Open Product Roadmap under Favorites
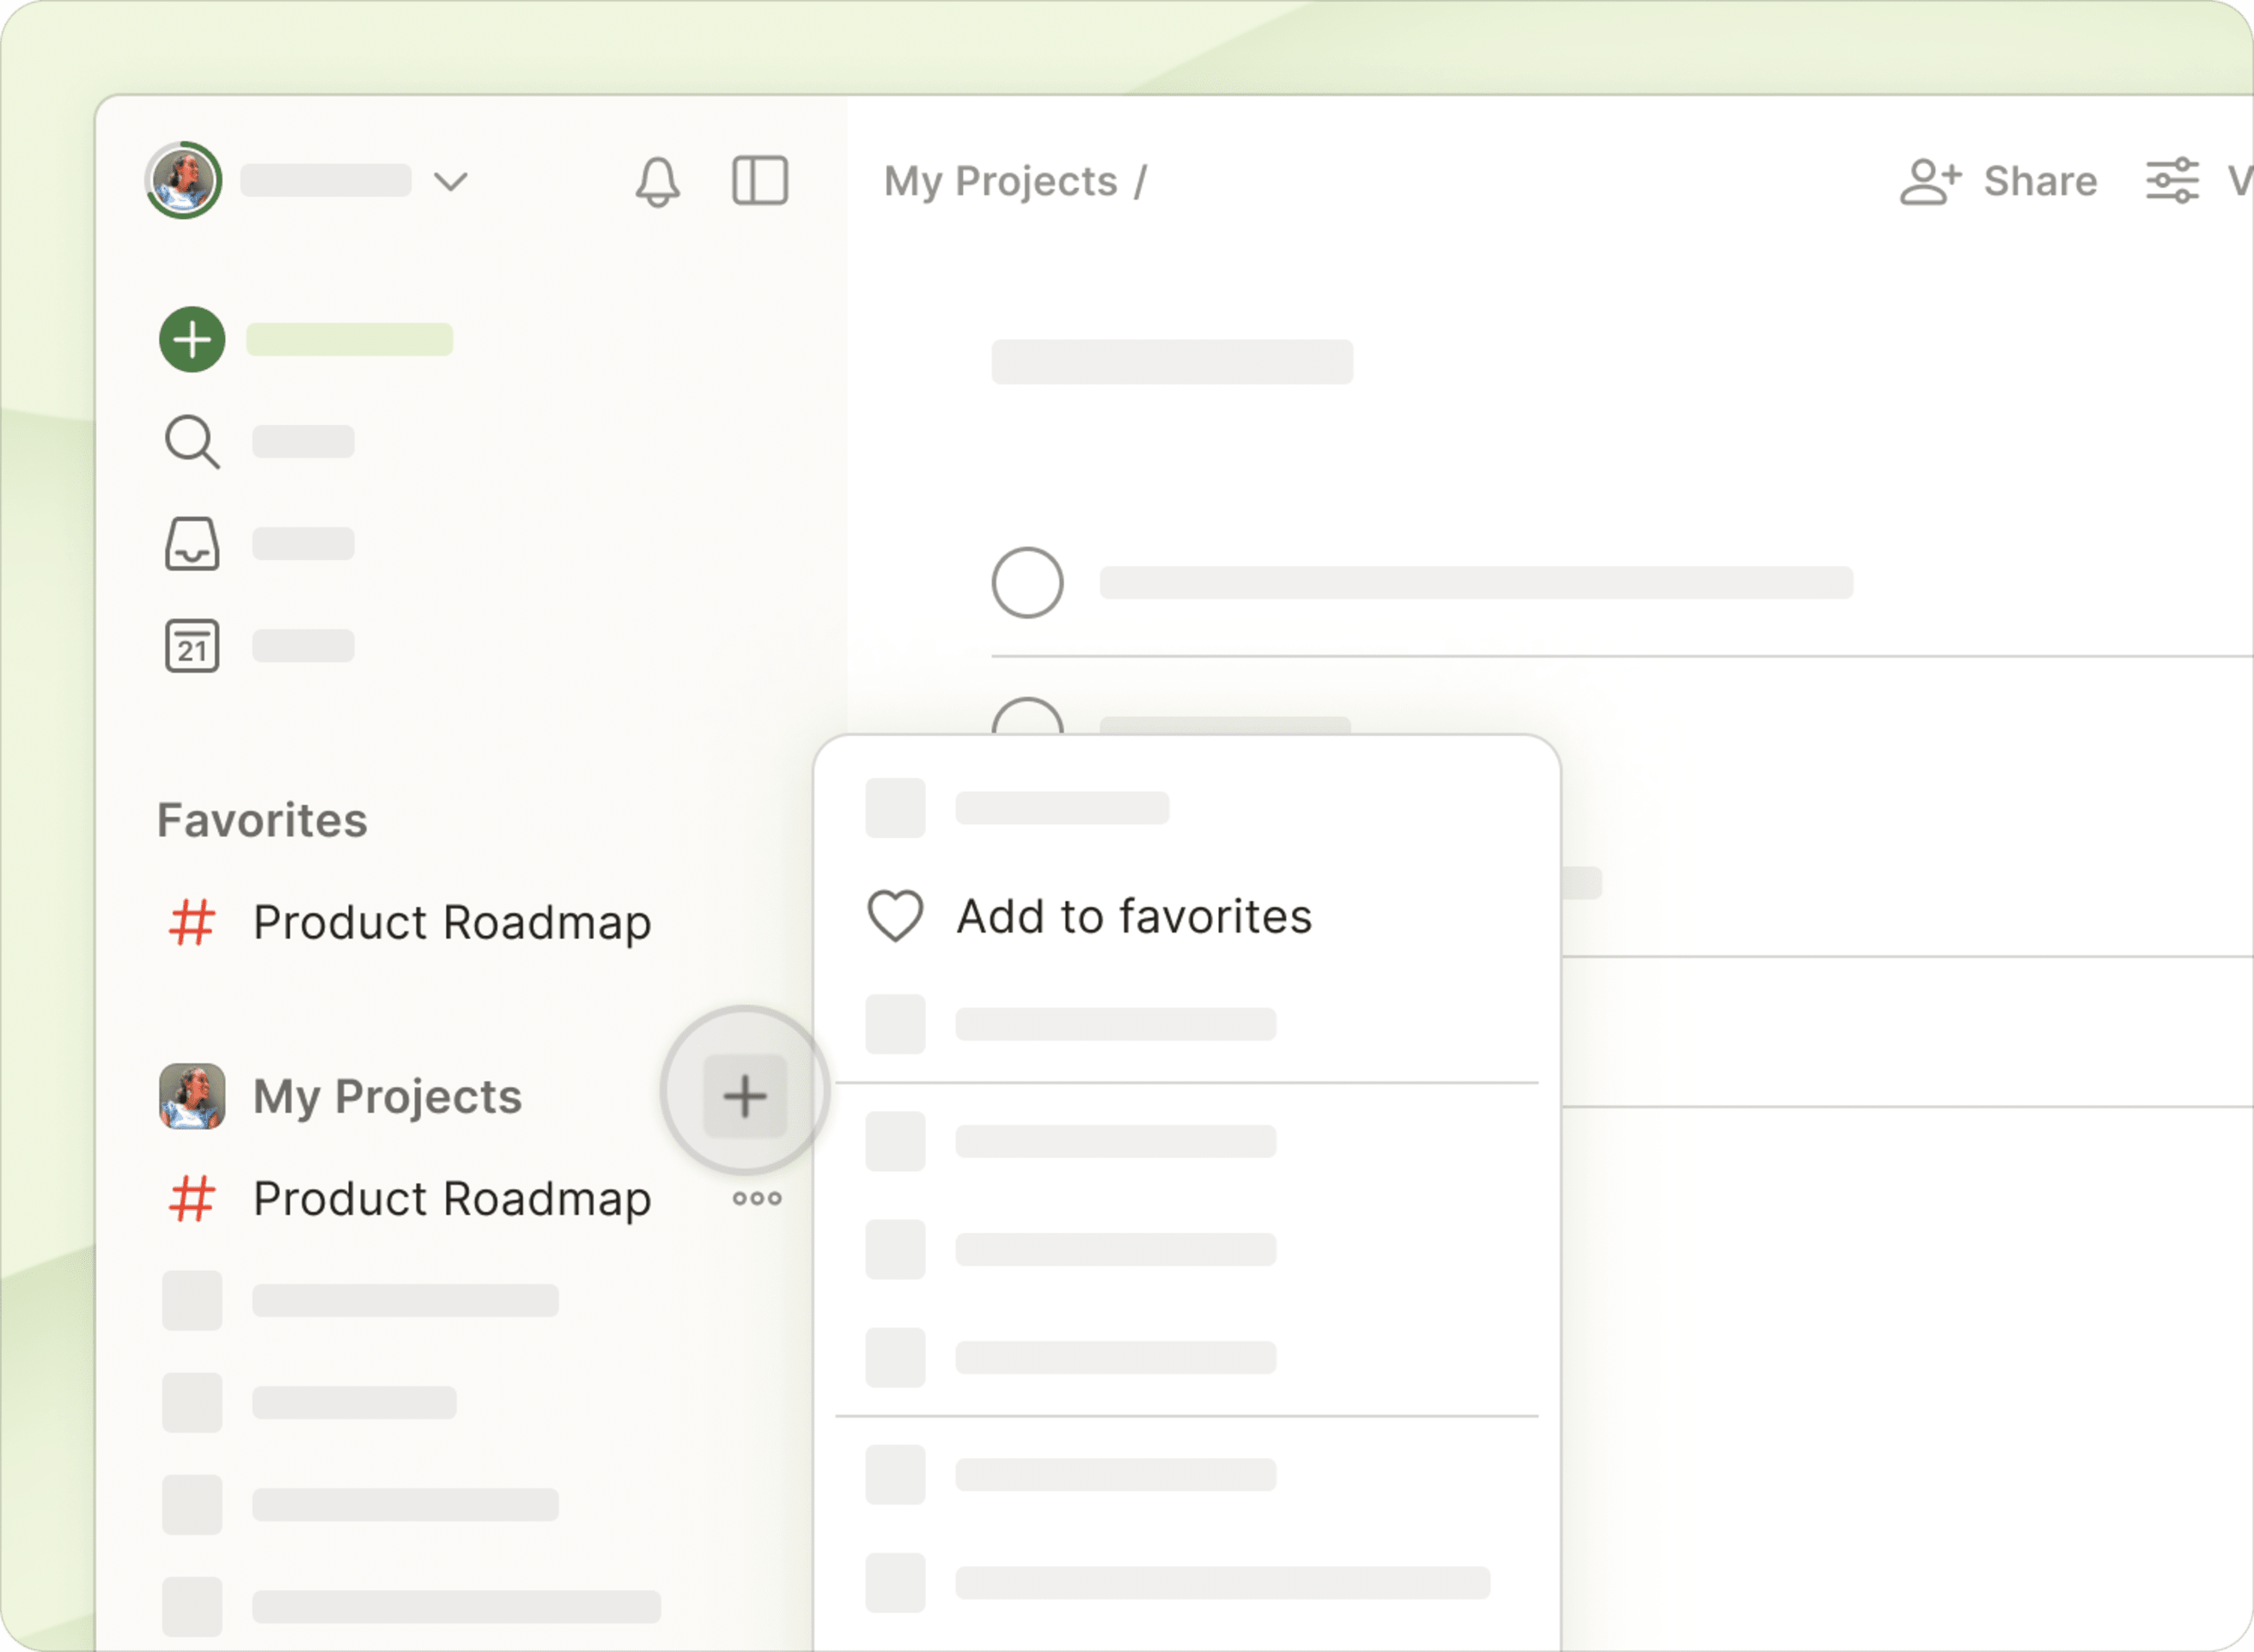This screenshot has width=2254, height=1652. tap(452, 922)
